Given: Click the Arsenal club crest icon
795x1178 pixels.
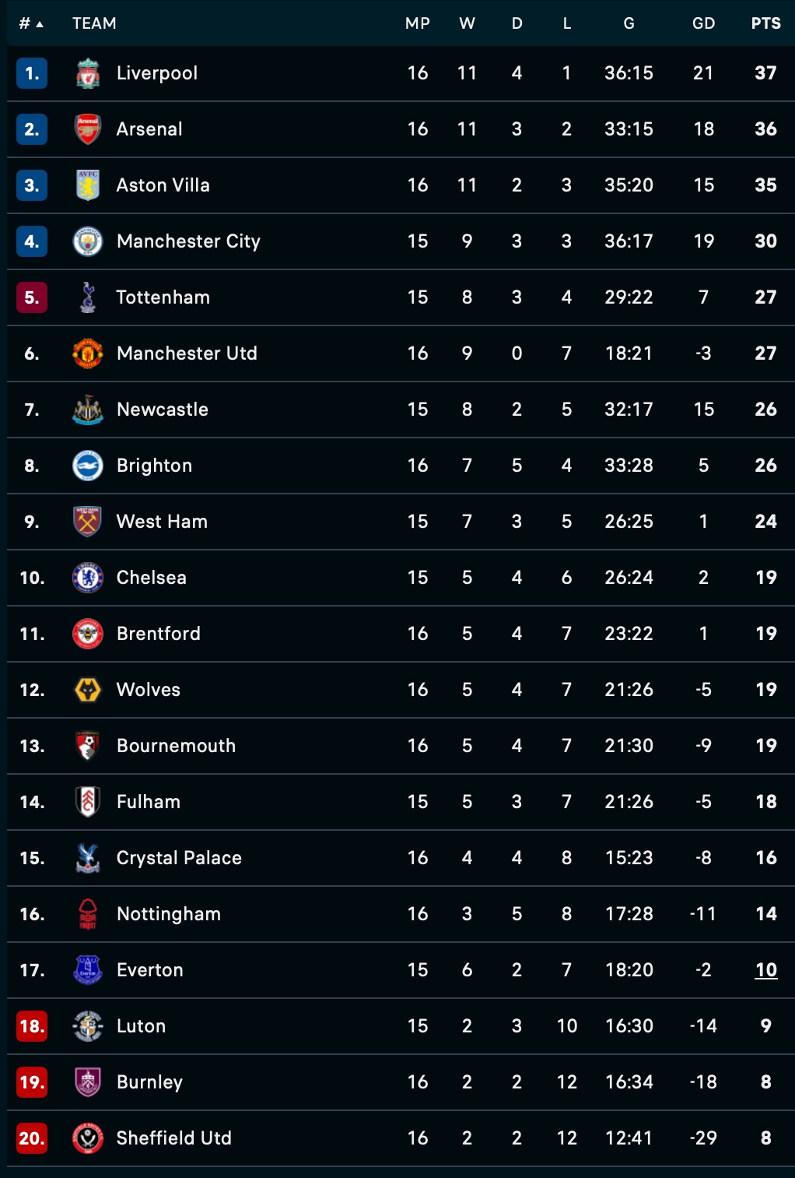Looking at the screenshot, I should (88, 129).
